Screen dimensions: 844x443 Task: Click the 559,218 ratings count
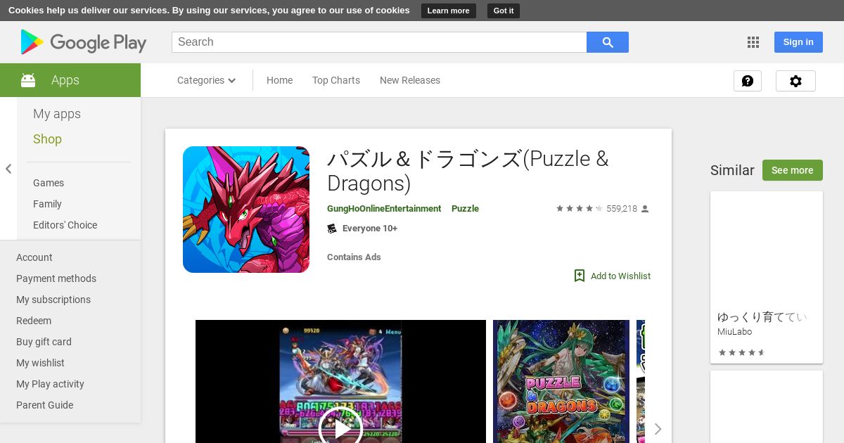pyautogui.click(x=622, y=209)
